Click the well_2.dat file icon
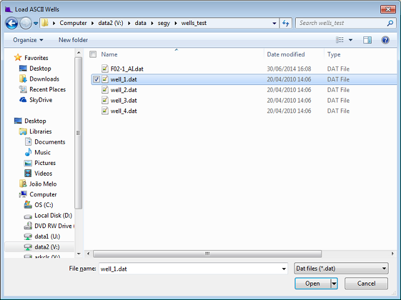This screenshot has width=401, height=300. point(105,90)
